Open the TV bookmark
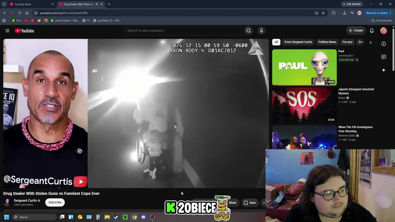Image resolution: width=395 pixels, height=222 pixels. 86,21
